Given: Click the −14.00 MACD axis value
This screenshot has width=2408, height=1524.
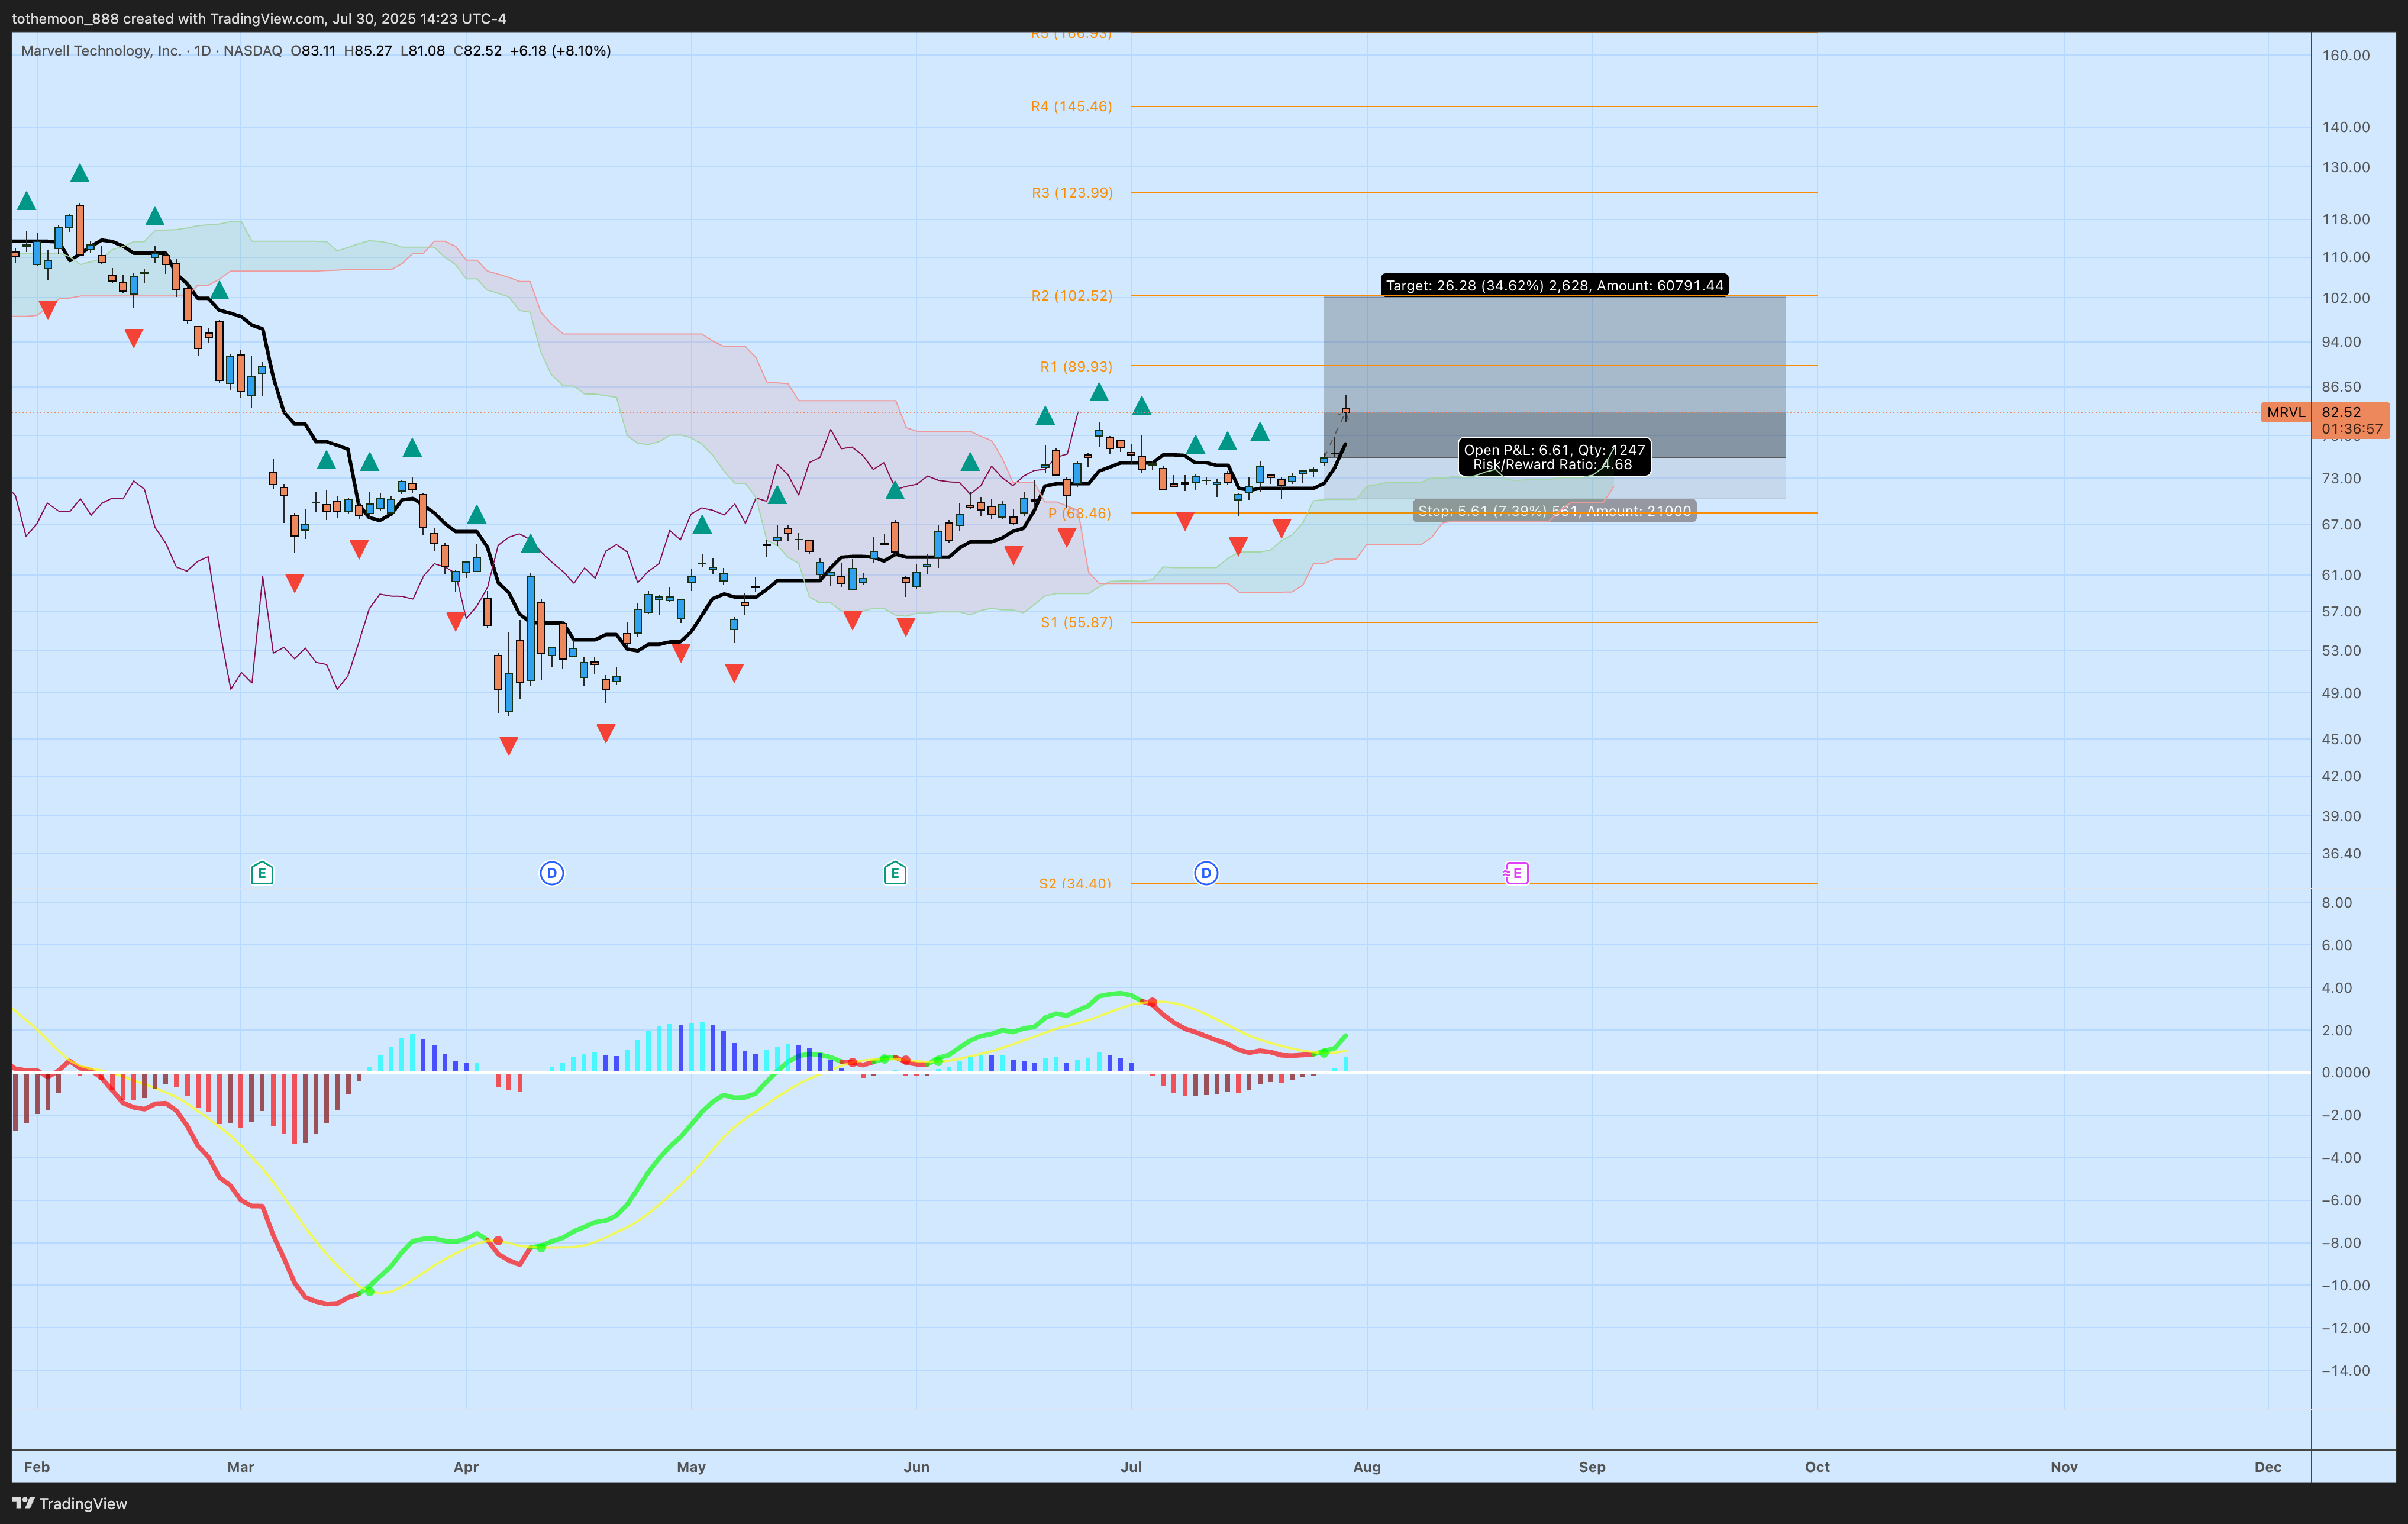Looking at the screenshot, I should pos(2346,1370).
